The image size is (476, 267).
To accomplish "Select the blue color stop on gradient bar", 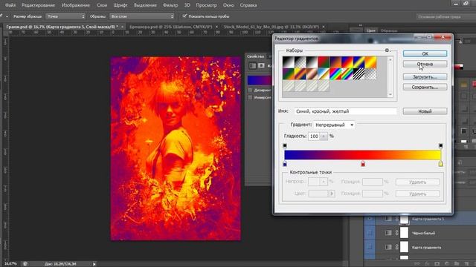I will pyautogui.click(x=285, y=164).
